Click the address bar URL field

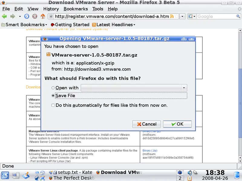[x=112, y=16]
